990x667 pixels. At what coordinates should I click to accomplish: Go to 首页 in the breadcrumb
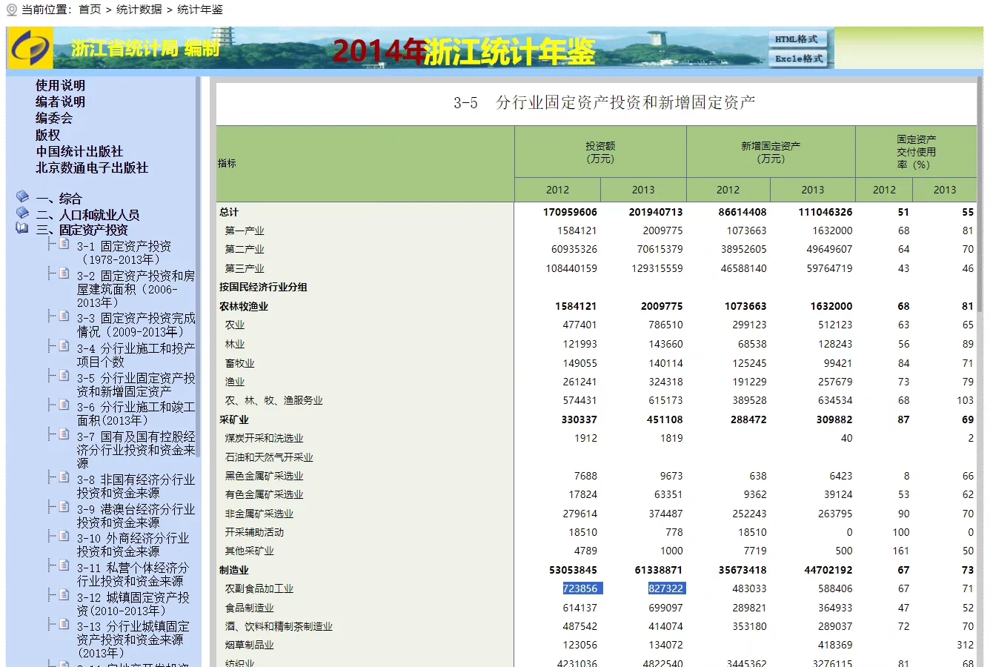90,10
